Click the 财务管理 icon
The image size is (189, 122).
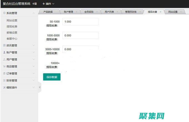[4, 80]
